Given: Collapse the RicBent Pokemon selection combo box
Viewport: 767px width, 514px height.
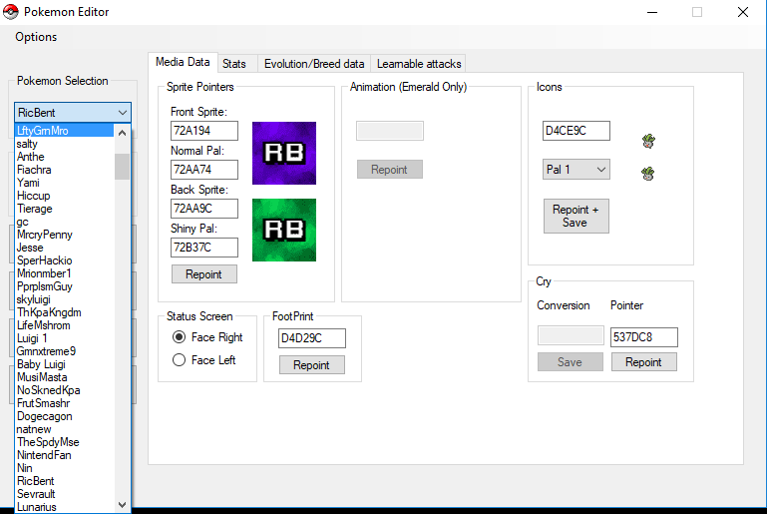Looking at the screenshot, I should point(122,113).
